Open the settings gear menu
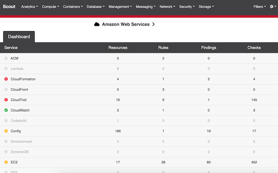 pyautogui.click(x=273, y=7)
